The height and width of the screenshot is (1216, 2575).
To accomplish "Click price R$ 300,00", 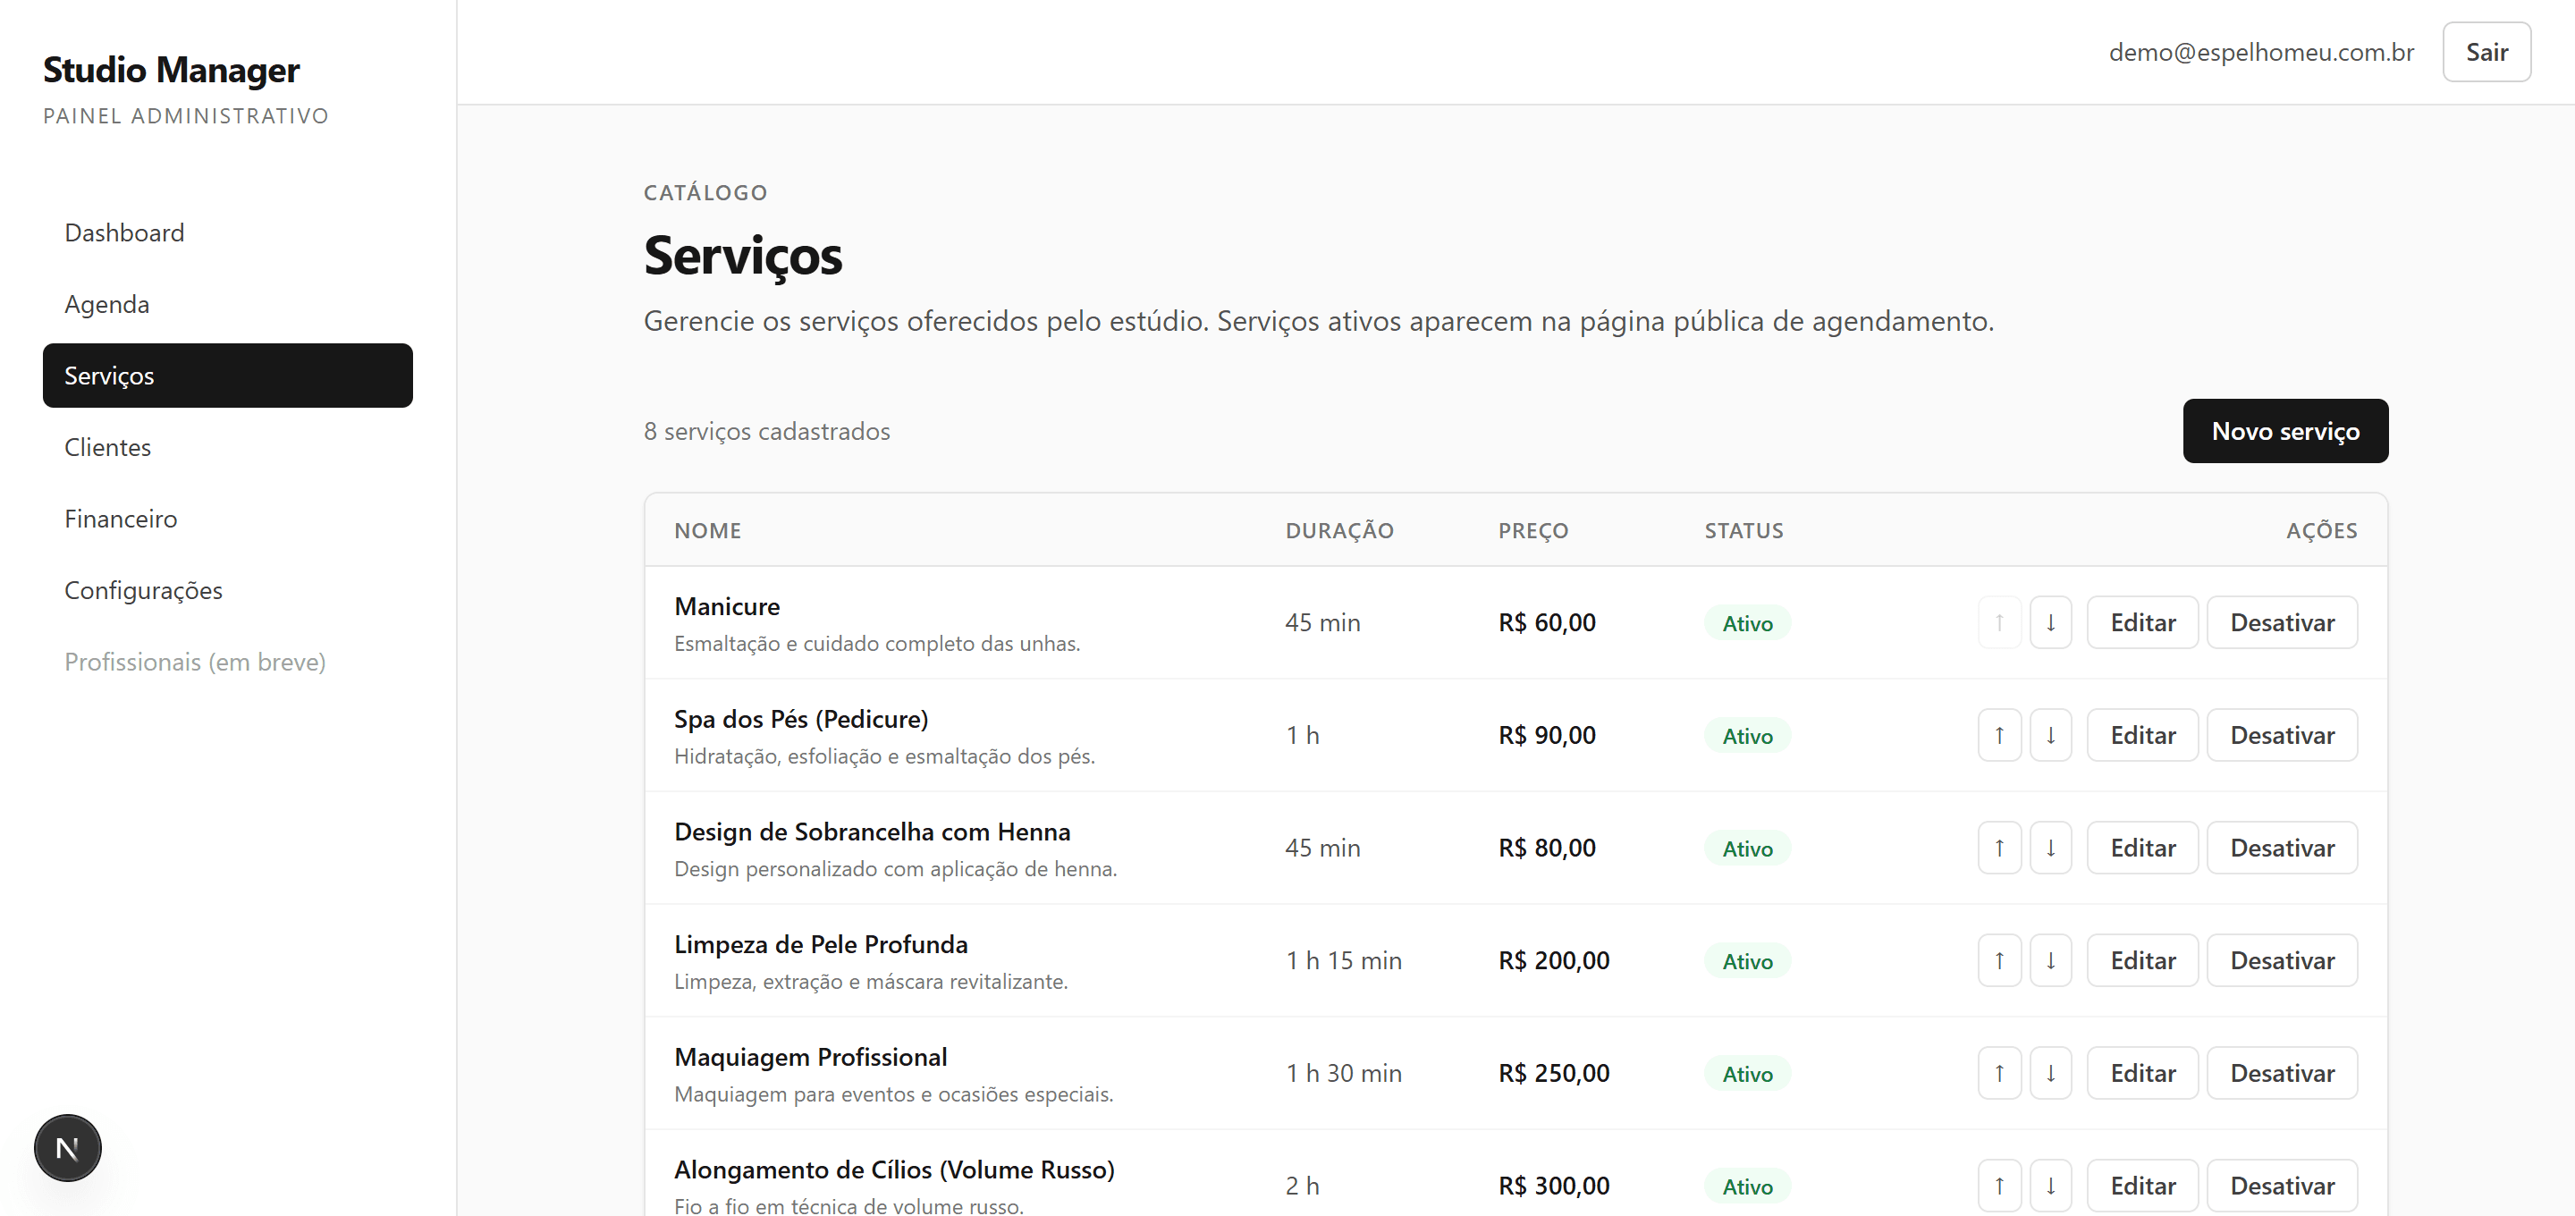I will point(1553,1186).
